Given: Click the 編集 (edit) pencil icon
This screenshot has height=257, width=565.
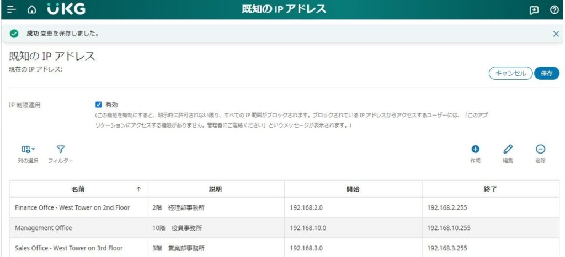Looking at the screenshot, I should 508,149.
